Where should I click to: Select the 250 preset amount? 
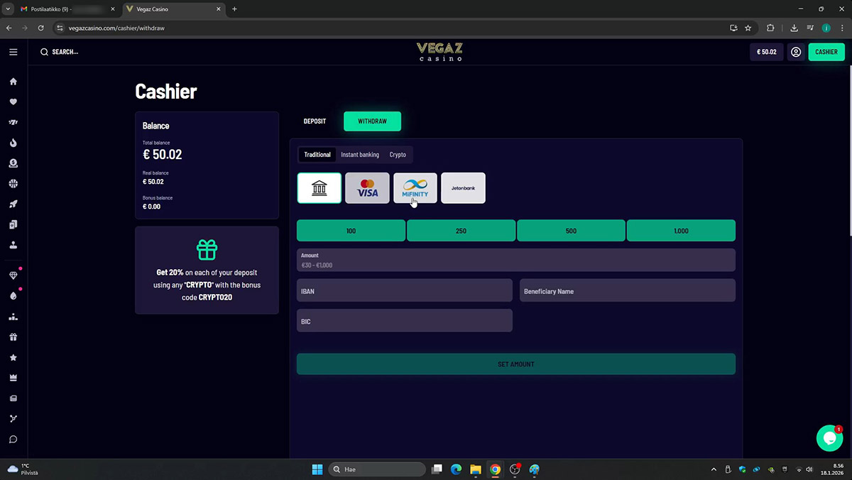(x=461, y=231)
